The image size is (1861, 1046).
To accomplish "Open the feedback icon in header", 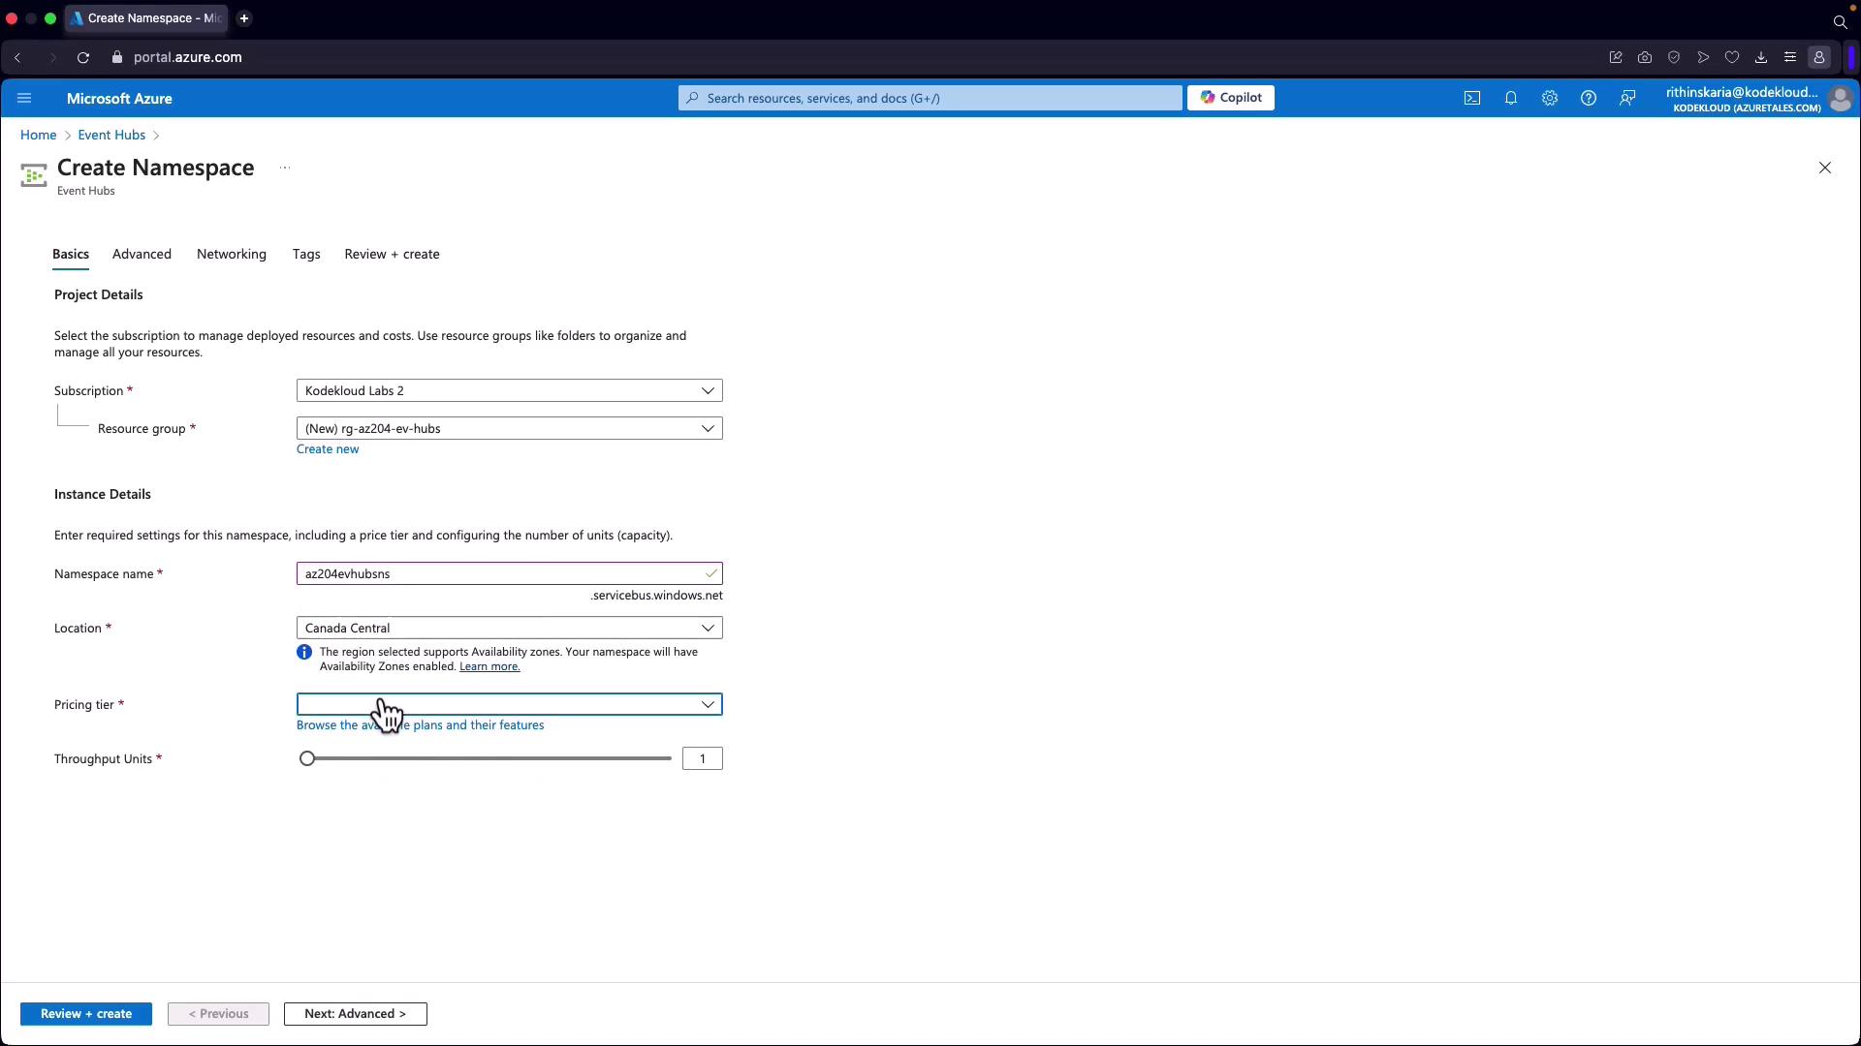I will (x=1627, y=98).
